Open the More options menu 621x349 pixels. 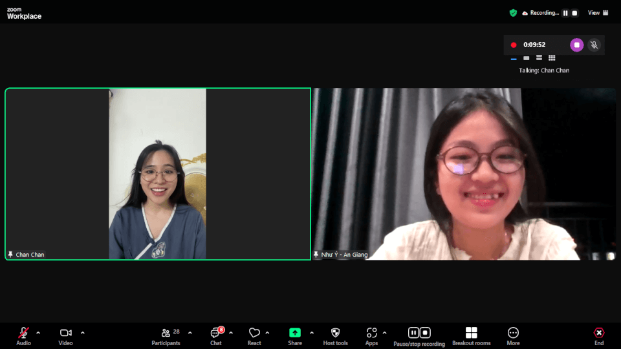click(x=513, y=336)
